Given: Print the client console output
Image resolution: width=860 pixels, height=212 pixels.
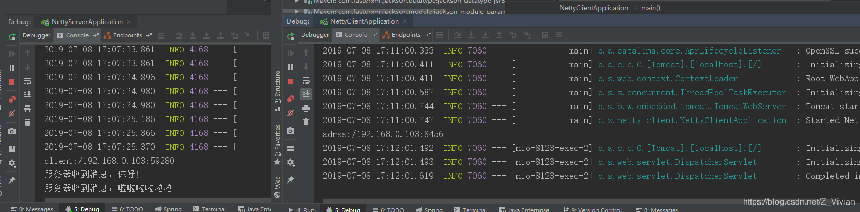Looking at the screenshot, I should tap(306, 108).
